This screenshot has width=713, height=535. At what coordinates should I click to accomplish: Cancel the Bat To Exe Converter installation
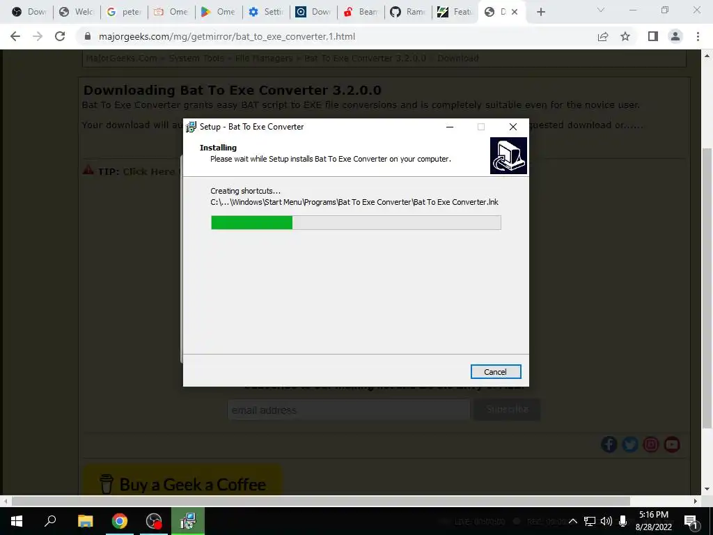pyautogui.click(x=496, y=372)
